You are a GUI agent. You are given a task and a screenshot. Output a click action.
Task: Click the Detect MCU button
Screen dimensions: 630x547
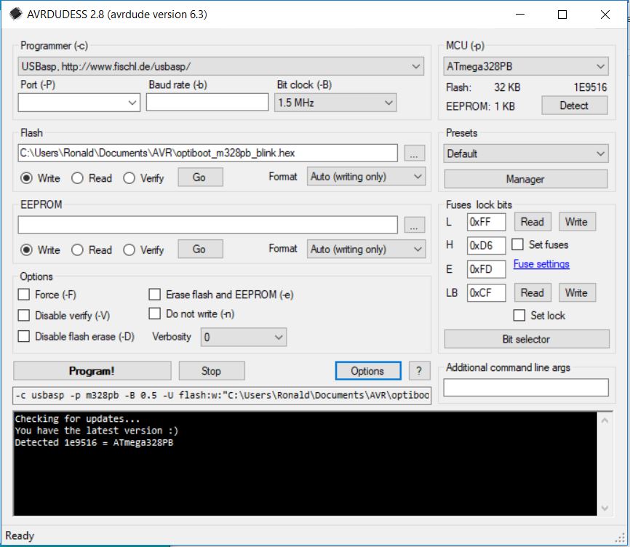573,105
